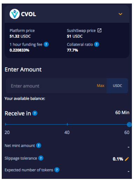This screenshot has width=134, height=181.
Task: Click the CVOL token logo
Action: click(15, 14)
